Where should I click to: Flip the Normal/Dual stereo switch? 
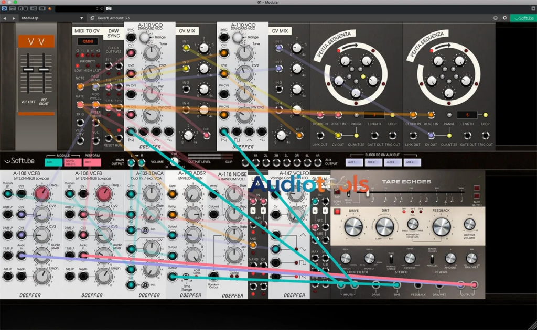[391, 259]
